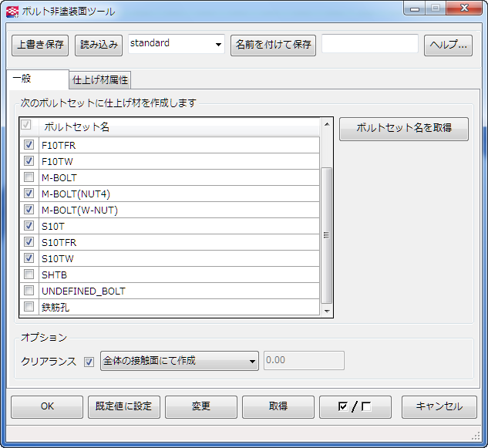Image resolution: width=488 pixels, height=448 pixels.
Task: Open the 全体の接触面にて作成 dropdown
Action: [180, 361]
